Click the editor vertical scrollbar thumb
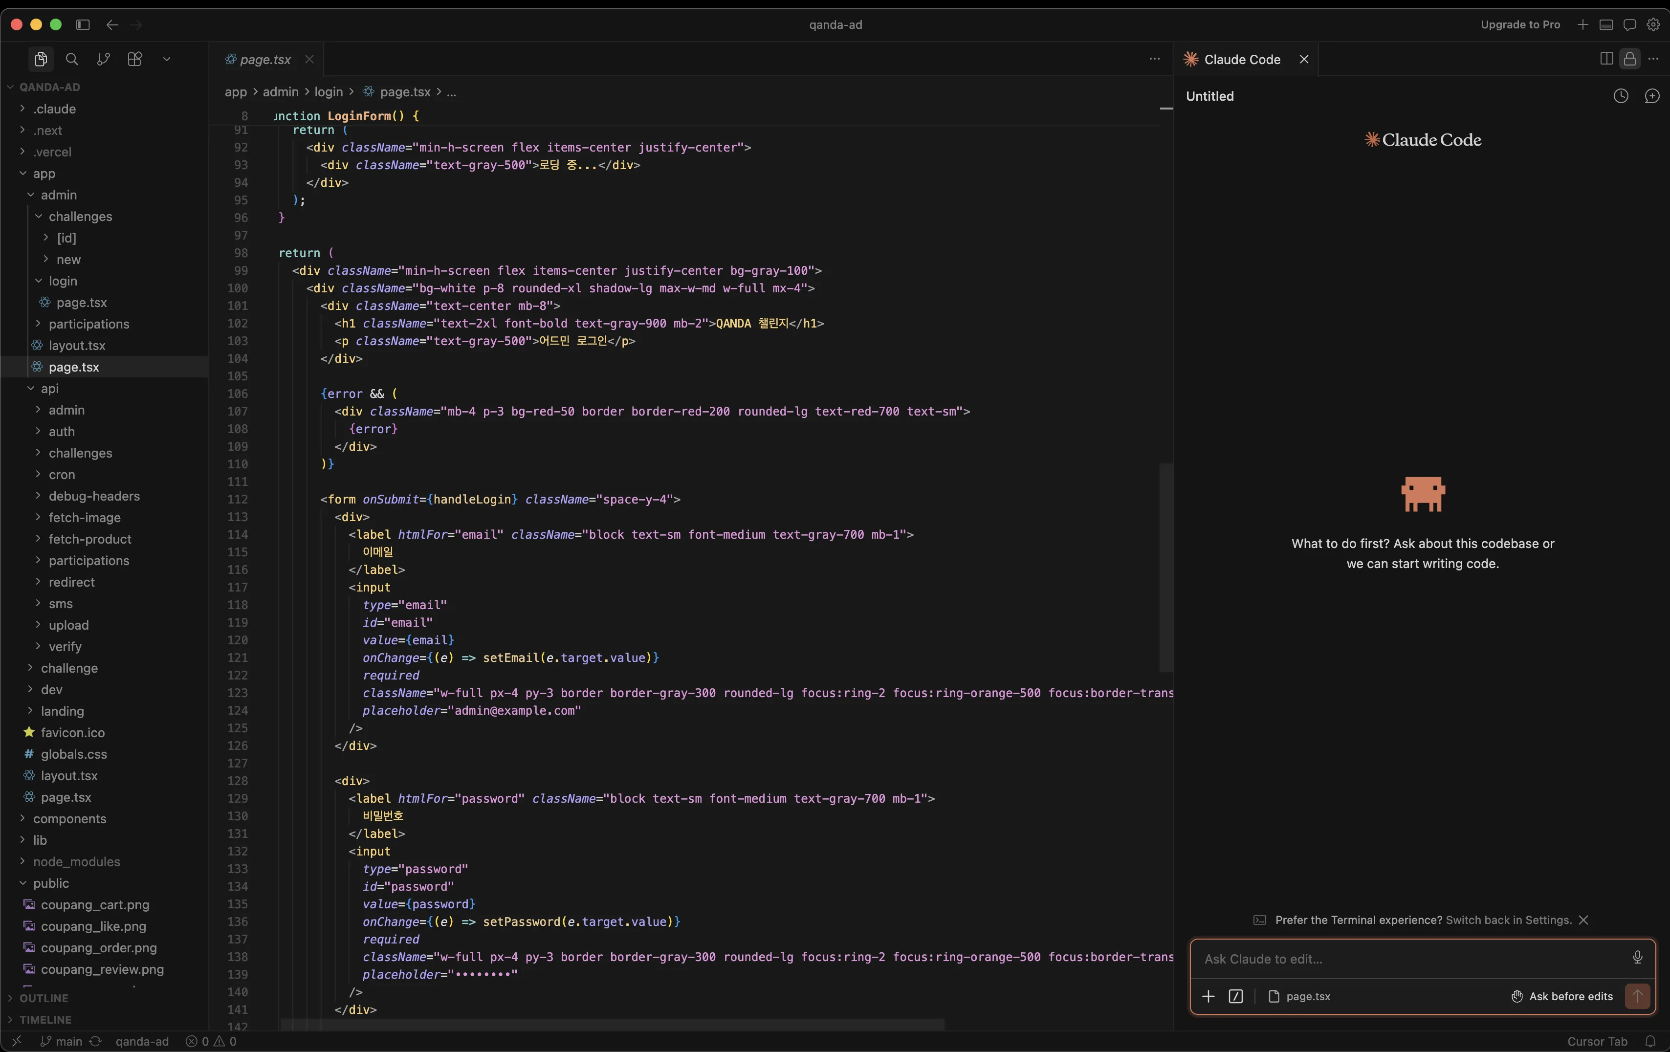 coord(1166,567)
